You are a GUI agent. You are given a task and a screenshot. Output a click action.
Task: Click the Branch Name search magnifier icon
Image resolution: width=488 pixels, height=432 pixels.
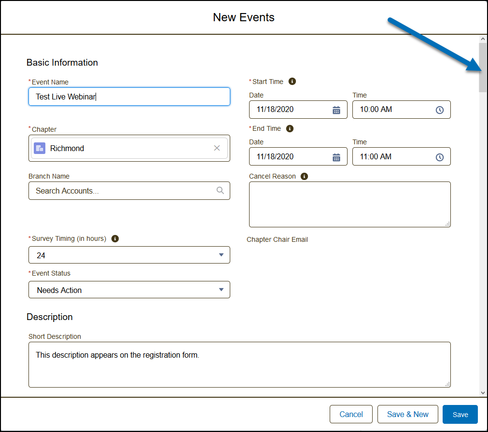pos(220,191)
